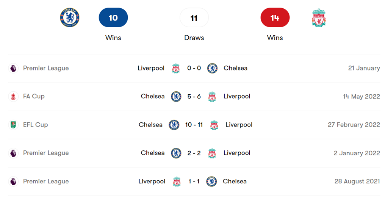Click the EFL Cup competition label
Viewport: 388px width, 197px height.
click(x=35, y=125)
